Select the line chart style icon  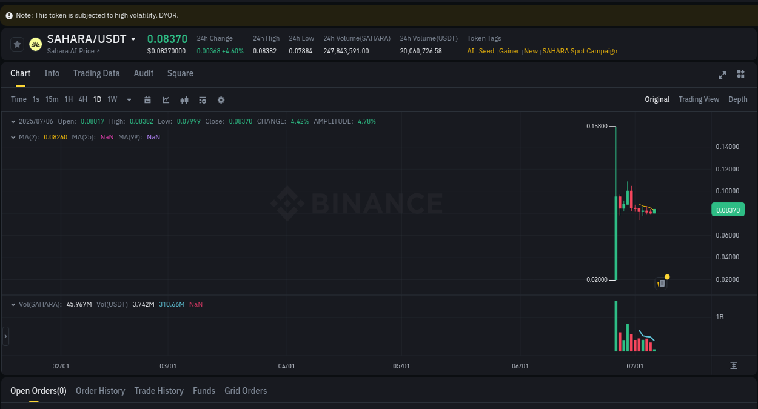point(166,99)
